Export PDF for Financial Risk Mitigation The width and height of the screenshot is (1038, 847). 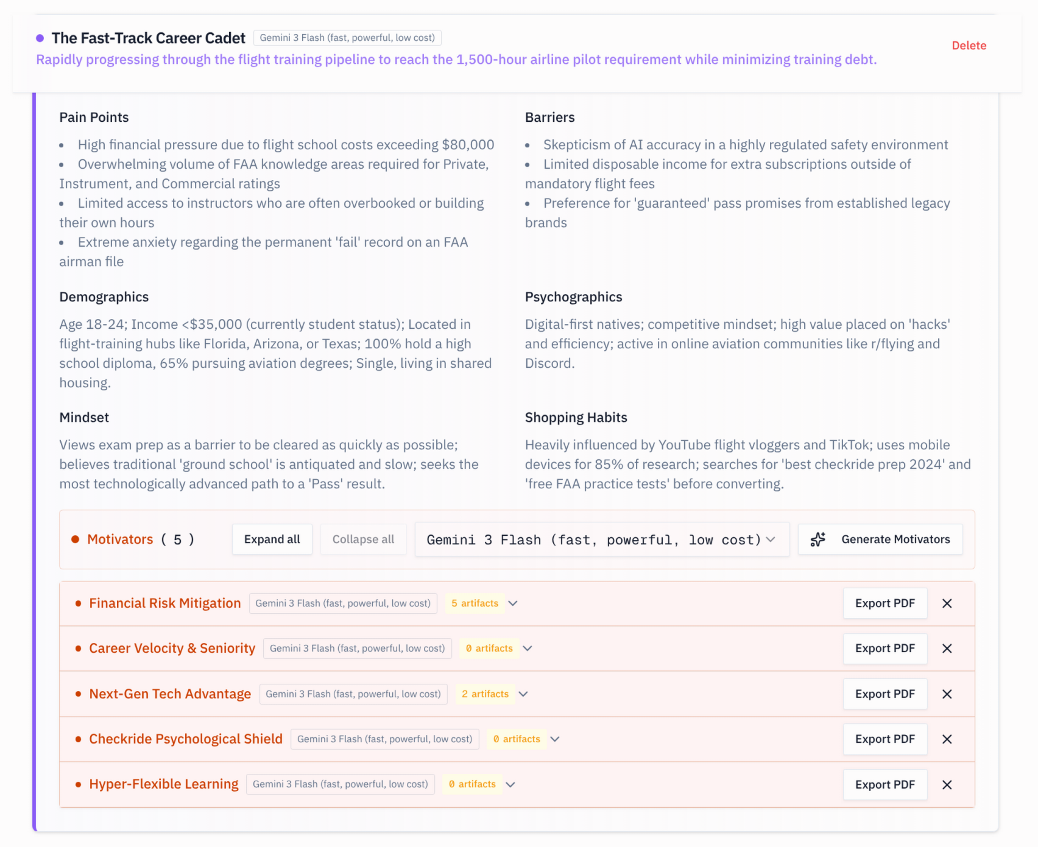(x=885, y=603)
